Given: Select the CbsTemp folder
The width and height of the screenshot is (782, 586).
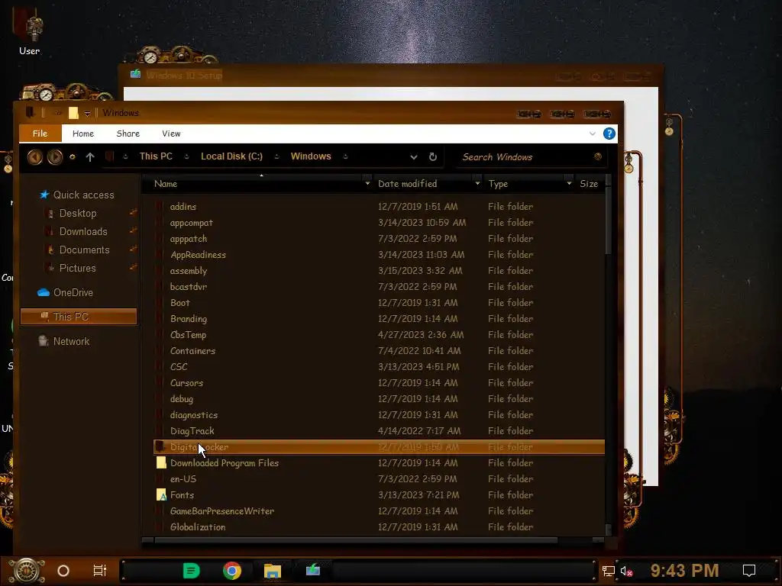Looking at the screenshot, I should pyautogui.click(x=379, y=335).
